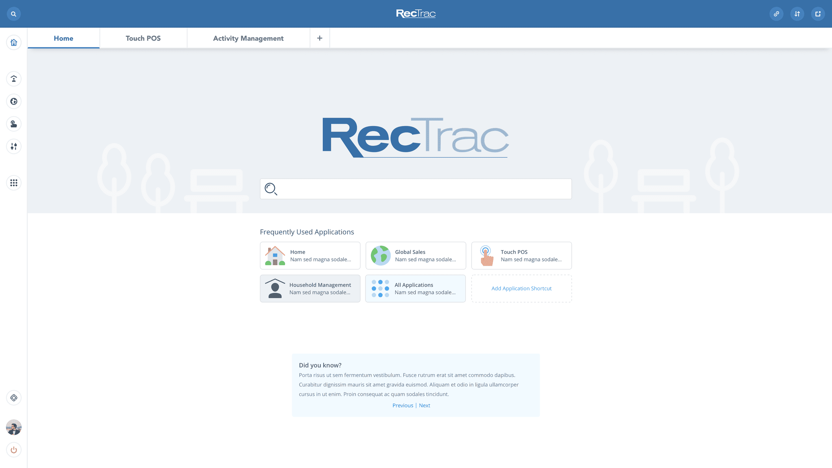Click the user profile avatar icon
832x468 pixels.
14,427
